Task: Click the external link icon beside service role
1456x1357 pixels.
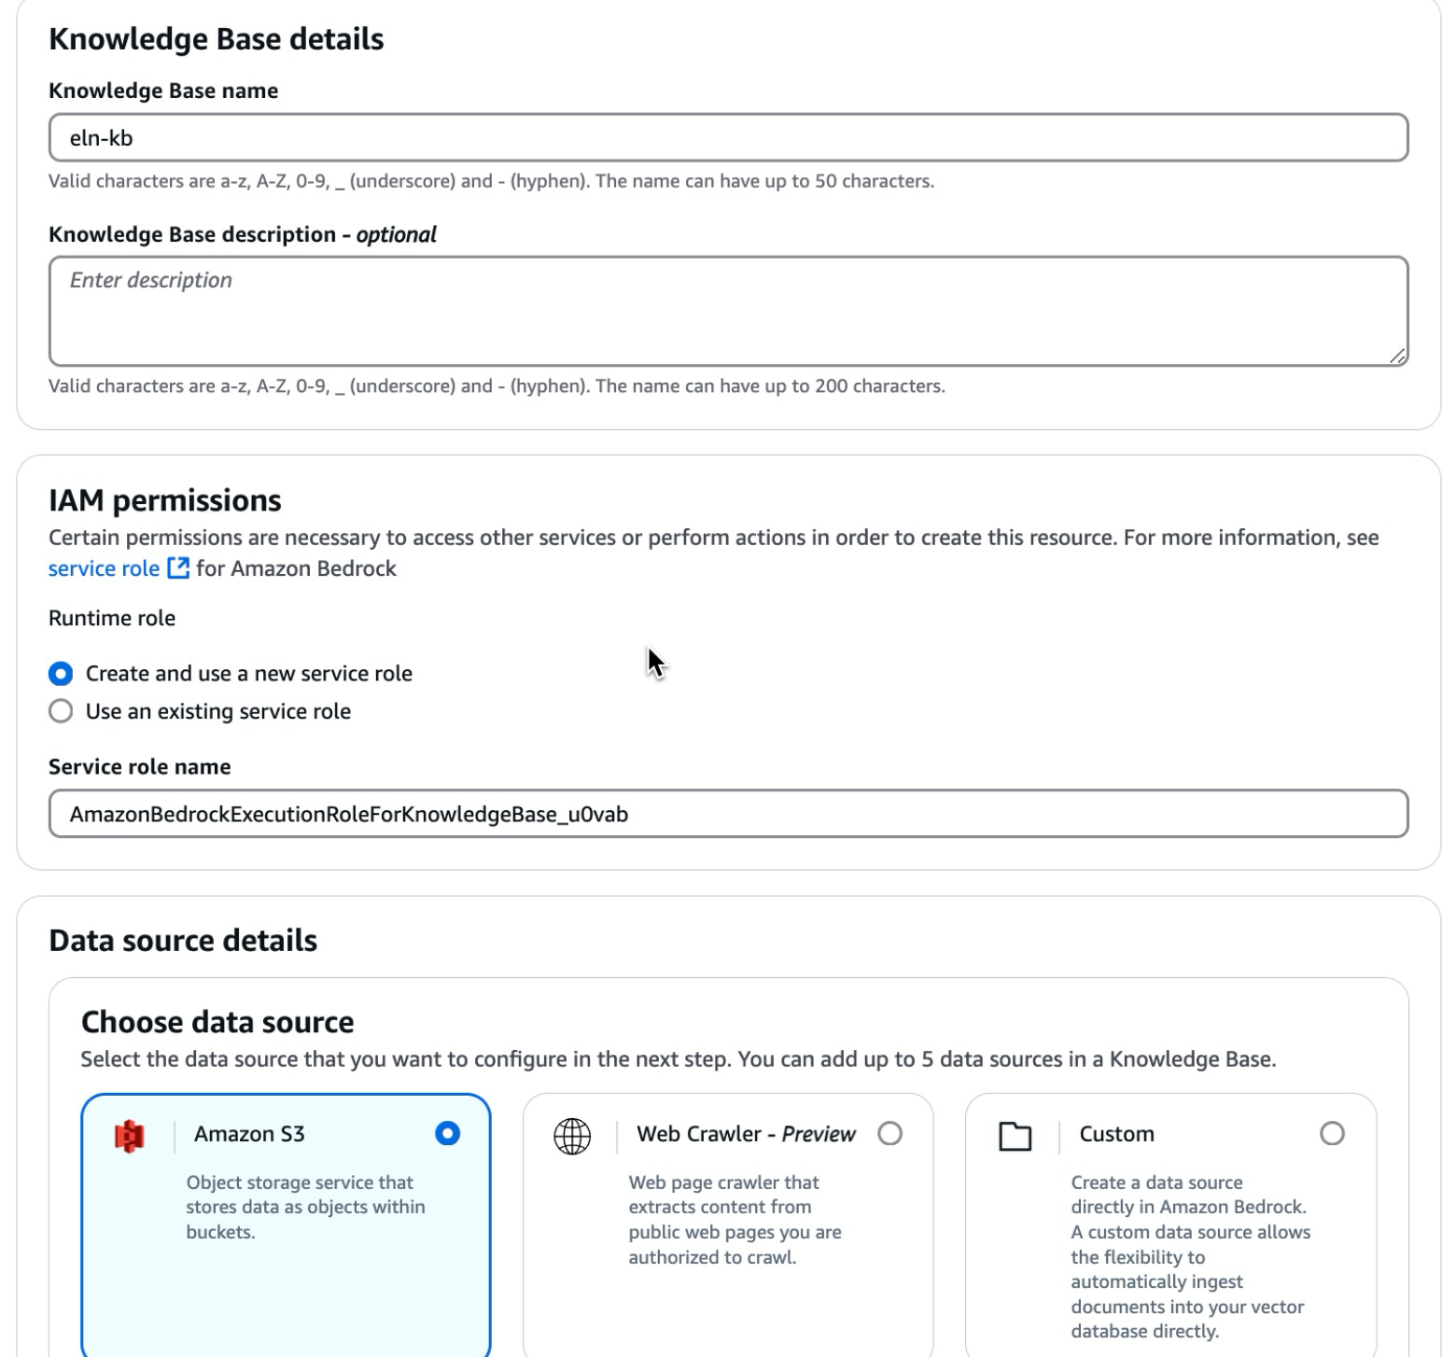Action: click(178, 568)
